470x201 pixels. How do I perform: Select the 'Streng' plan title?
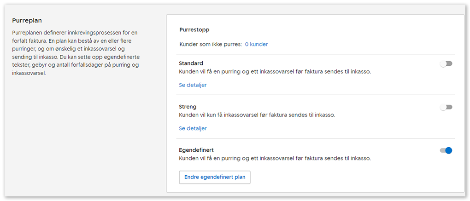(188, 107)
